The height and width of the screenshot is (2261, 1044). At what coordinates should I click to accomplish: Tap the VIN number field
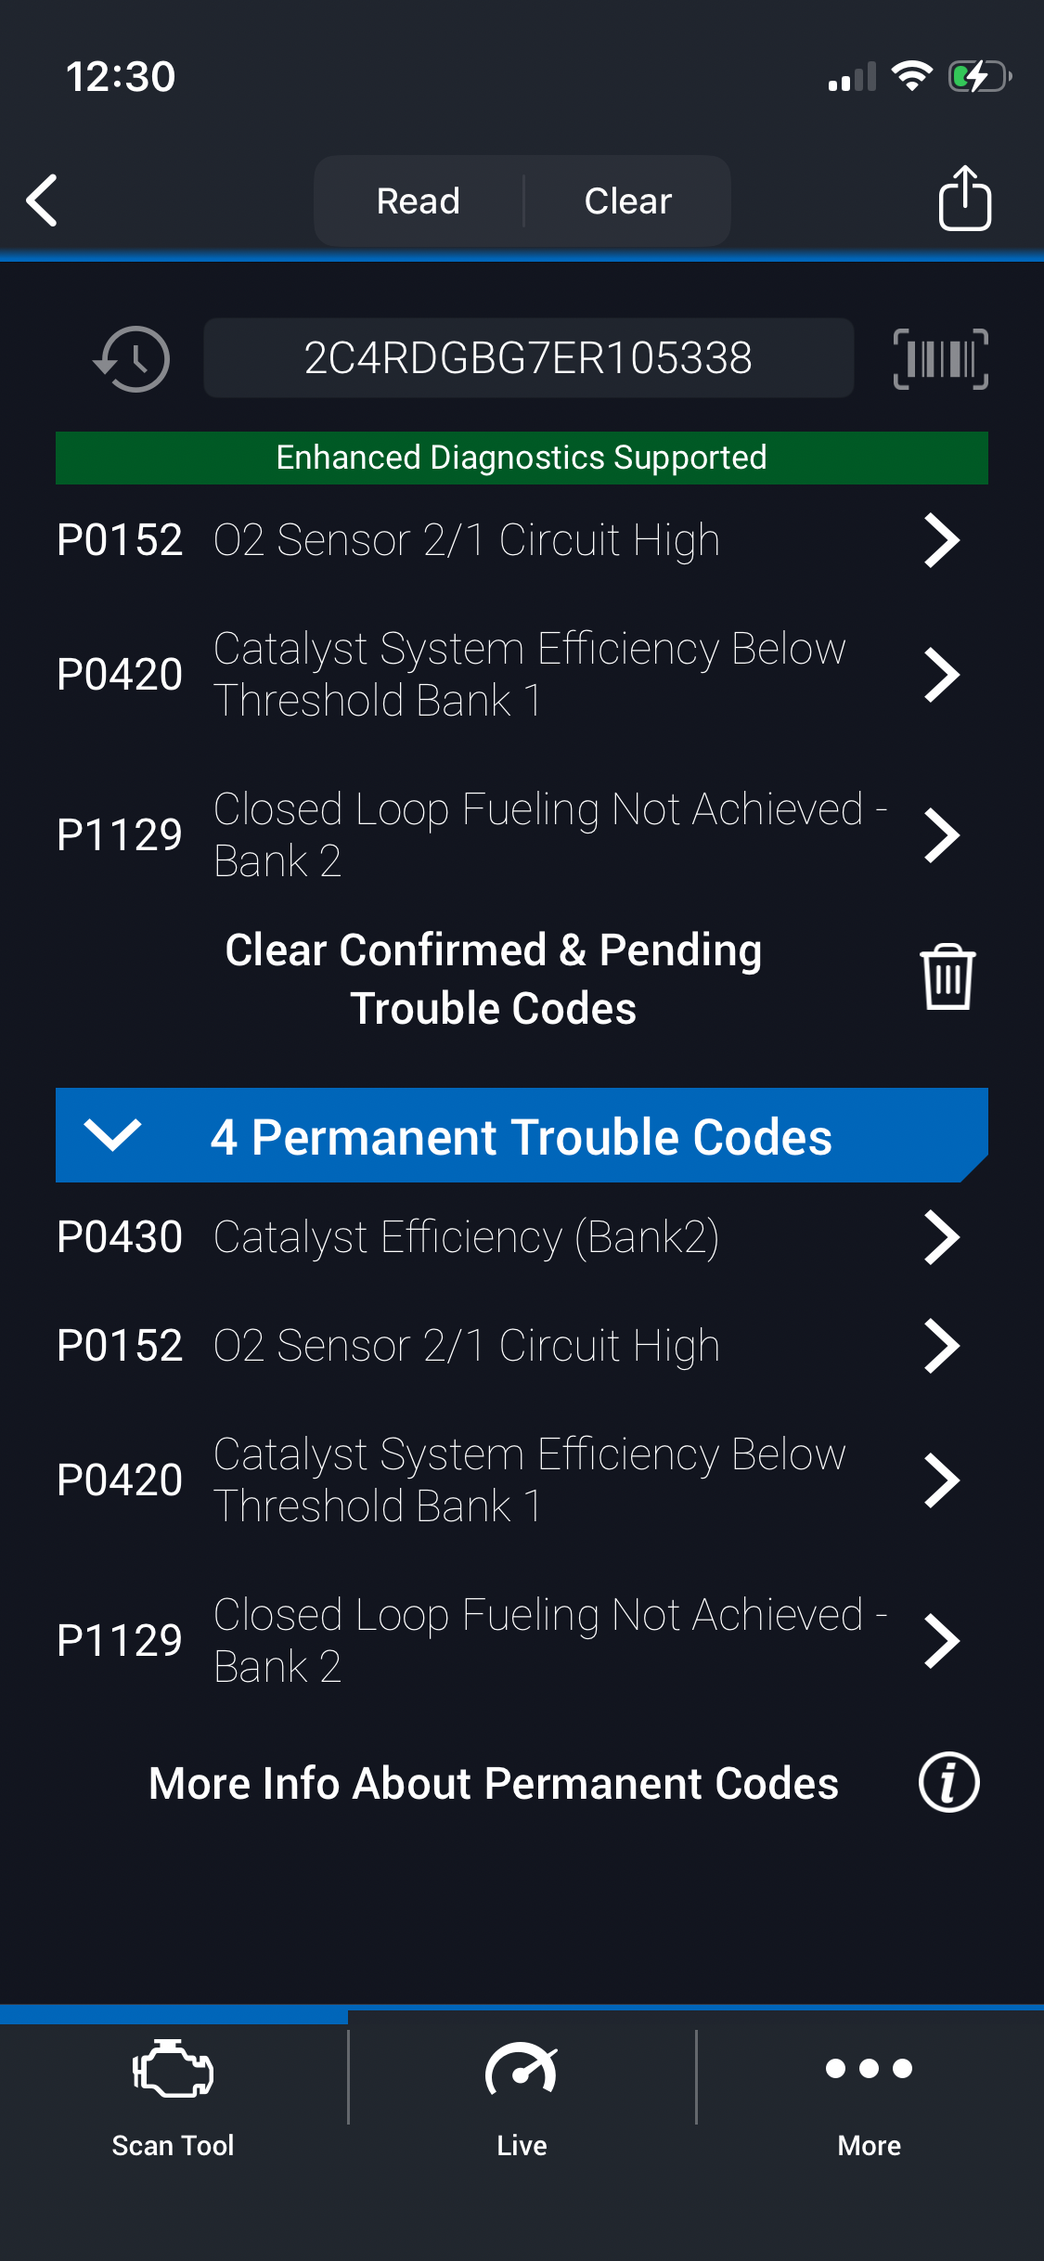pyautogui.click(x=528, y=358)
